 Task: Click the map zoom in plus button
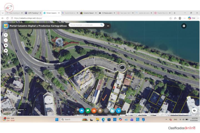[x=6, y=35]
